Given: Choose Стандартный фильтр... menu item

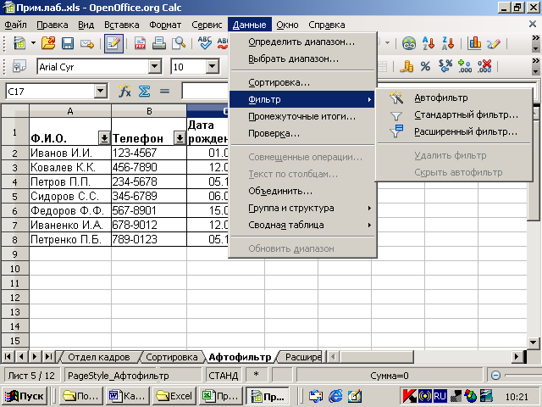Looking at the screenshot, I should click(x=454, y=115).
